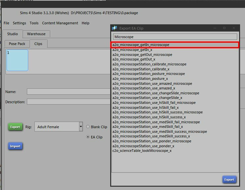
Task: Select a2o_microscopeStation_calibrate_x clip
Action: pyautogui.click(x=175, y=69)
